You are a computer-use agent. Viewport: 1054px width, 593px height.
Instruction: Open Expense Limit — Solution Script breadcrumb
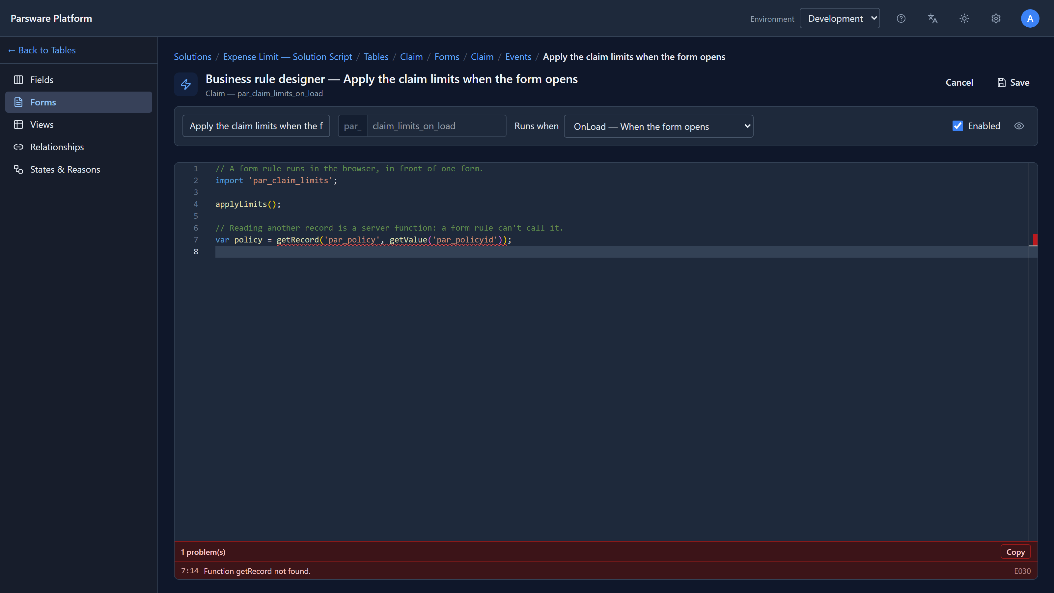[287, 57]
